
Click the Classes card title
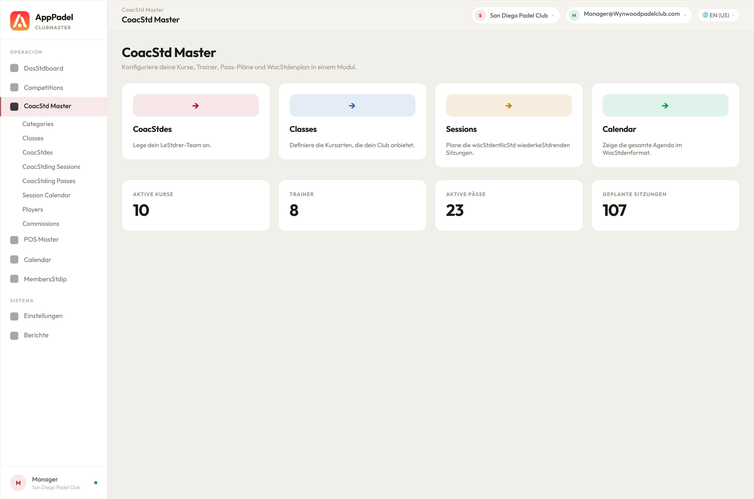(x=303, y=129)
